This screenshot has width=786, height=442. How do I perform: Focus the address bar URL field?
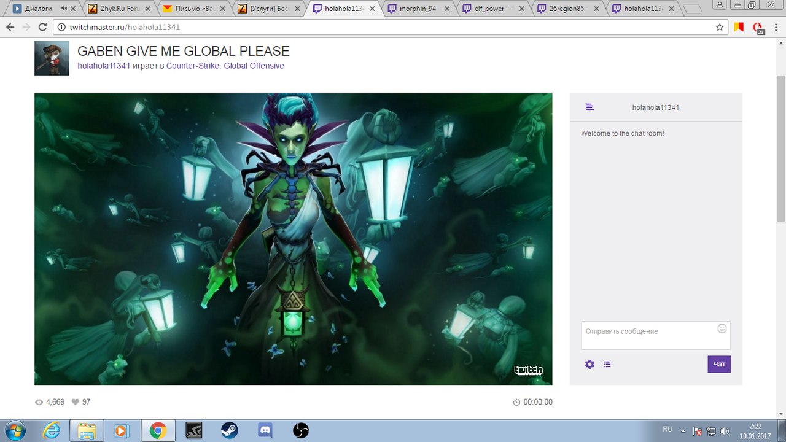[390, 27]
